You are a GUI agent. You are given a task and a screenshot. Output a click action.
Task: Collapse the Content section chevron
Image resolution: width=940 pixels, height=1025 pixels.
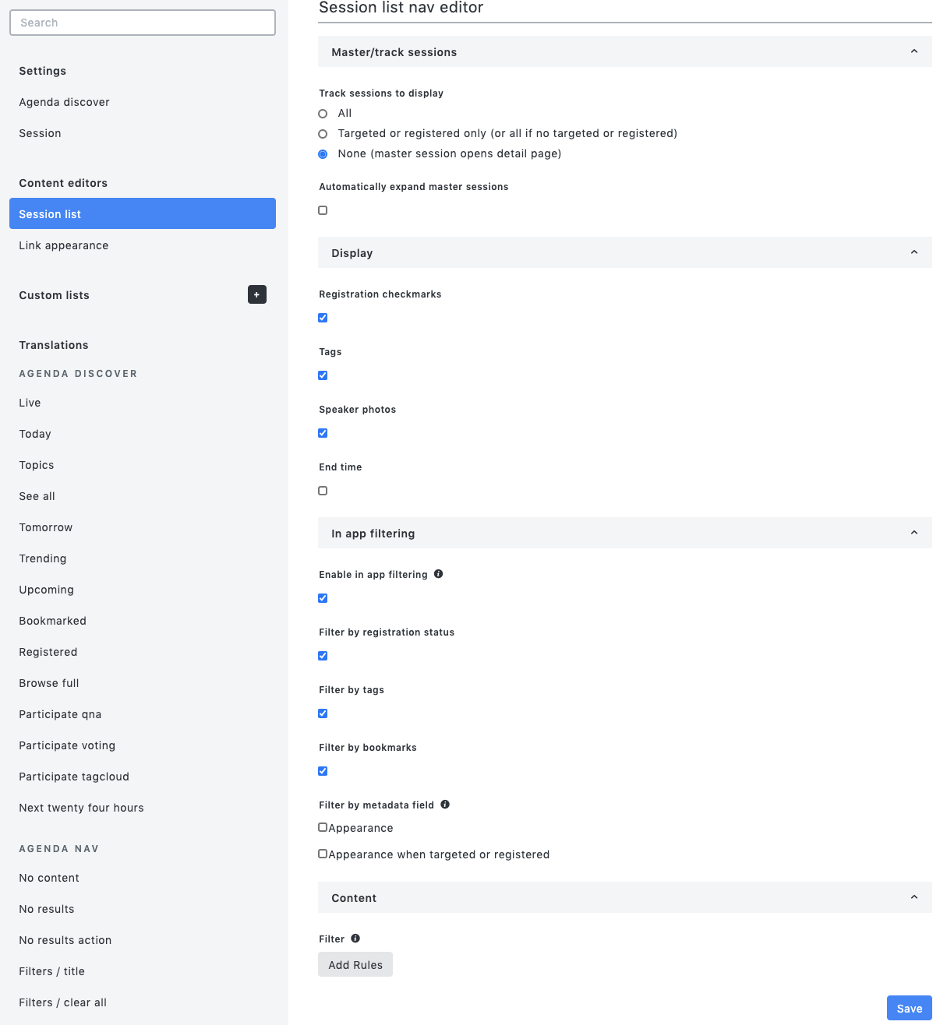[x=914, y=897]
